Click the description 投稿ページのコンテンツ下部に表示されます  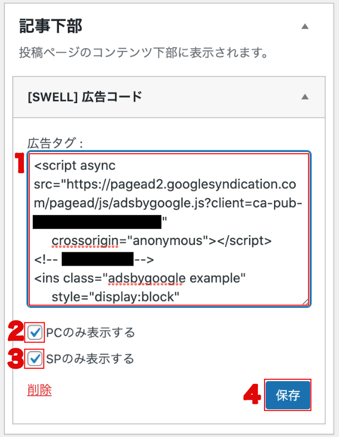click(144, 52)
